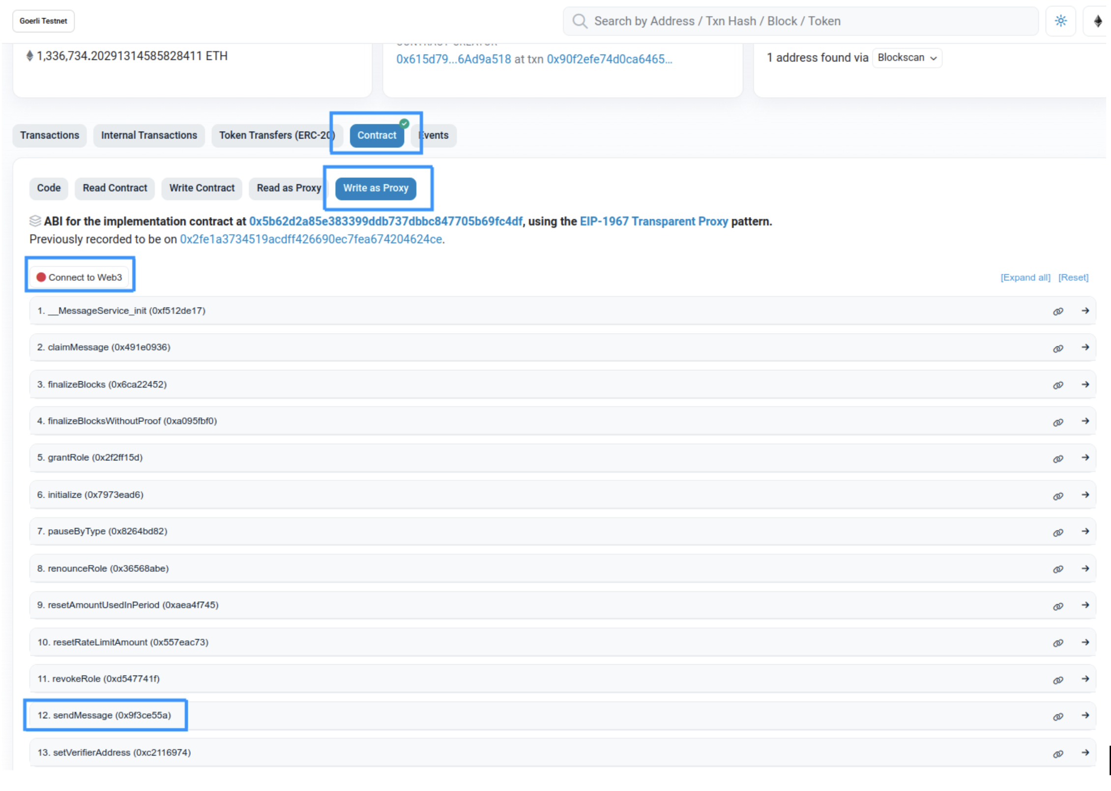Click the resetRateLimitAmount function row
Screen dimensions: 1111x791
(562, 642)
